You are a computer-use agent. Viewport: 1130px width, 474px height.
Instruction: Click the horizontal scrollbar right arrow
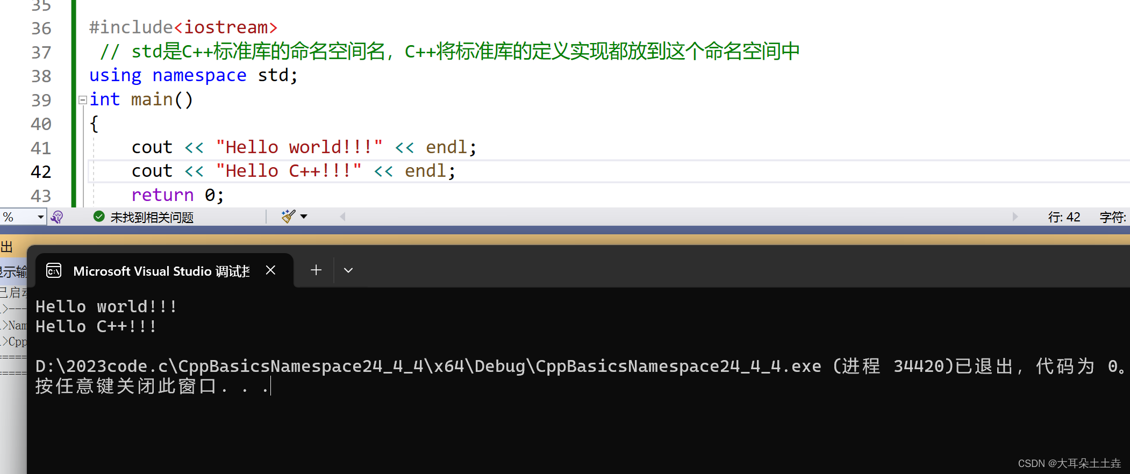tap(1015, 217)
